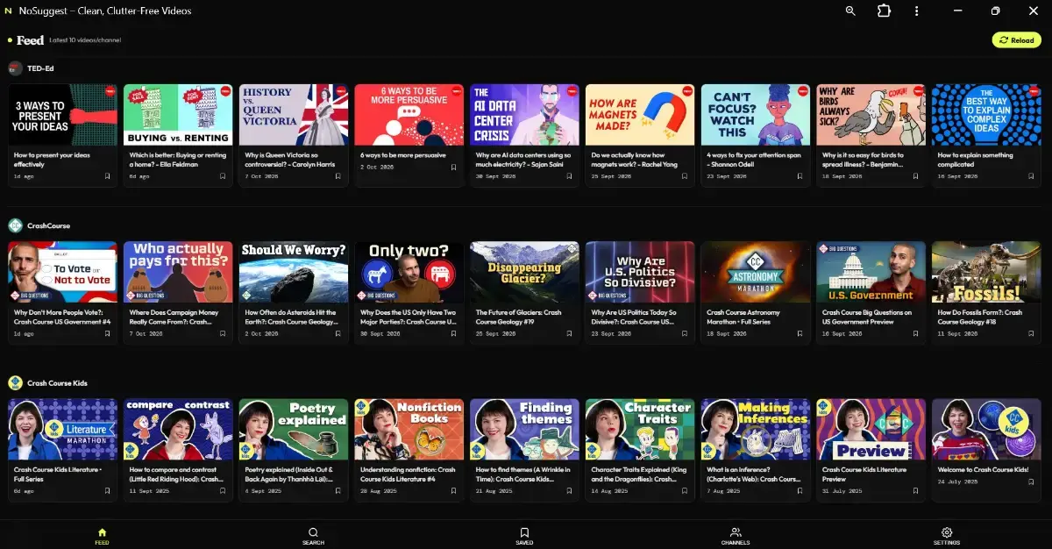Viewport: 1052px width, 549px height.
Task: Bookmark the Poetry explained video
Action: tap(338, 491)
